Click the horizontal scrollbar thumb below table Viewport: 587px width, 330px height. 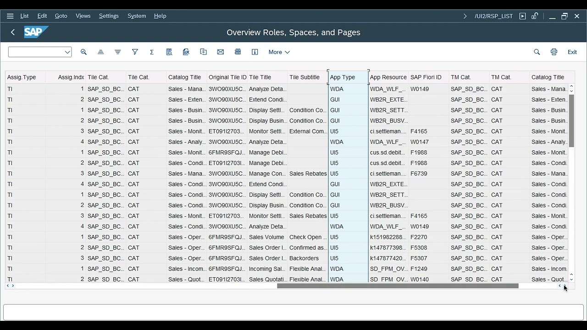(x=398, y=286)
